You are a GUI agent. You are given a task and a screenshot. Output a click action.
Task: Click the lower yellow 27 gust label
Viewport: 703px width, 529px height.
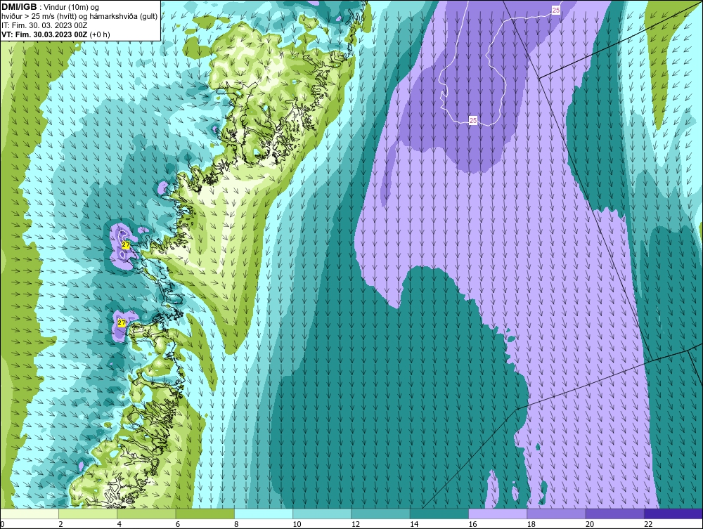pos(122,322)
